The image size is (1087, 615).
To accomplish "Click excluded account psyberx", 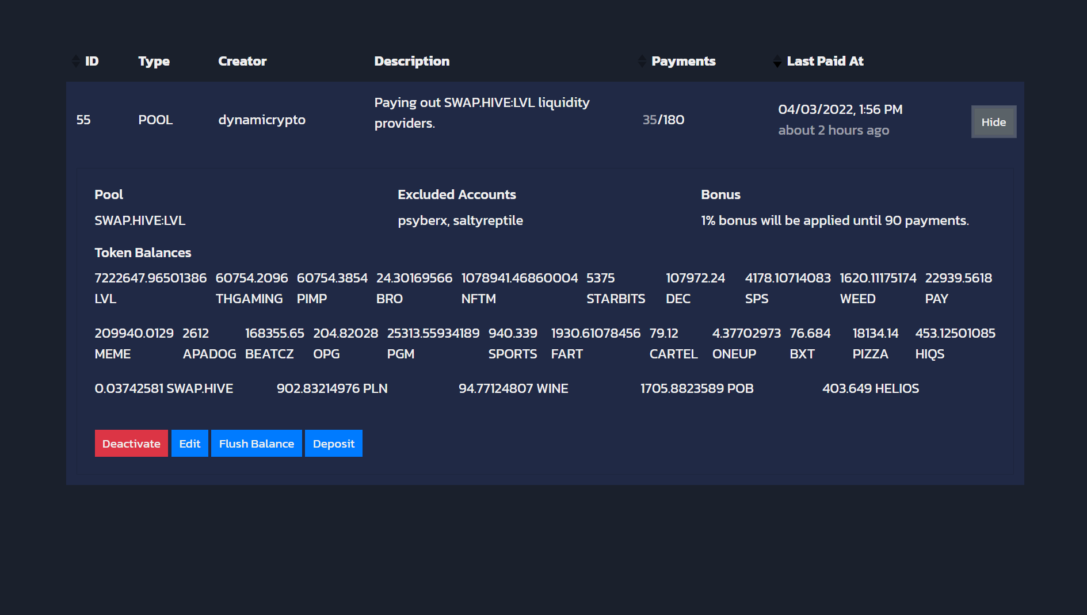I will [422, 220].
